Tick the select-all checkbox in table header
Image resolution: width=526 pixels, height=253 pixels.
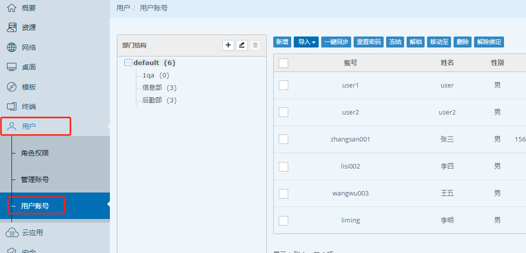click(284, 63)
